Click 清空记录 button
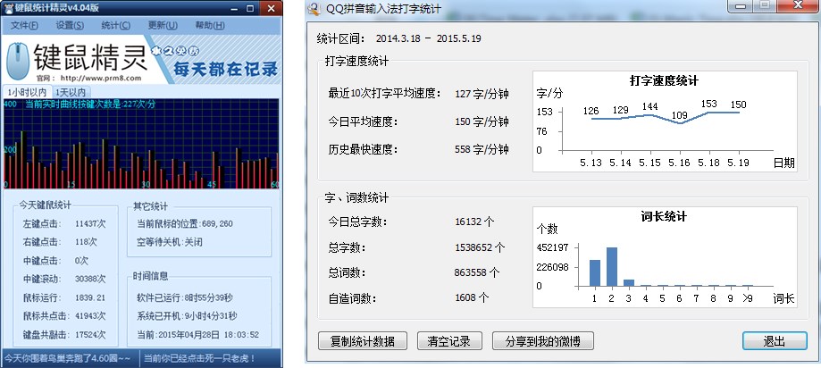 (449, 341)
